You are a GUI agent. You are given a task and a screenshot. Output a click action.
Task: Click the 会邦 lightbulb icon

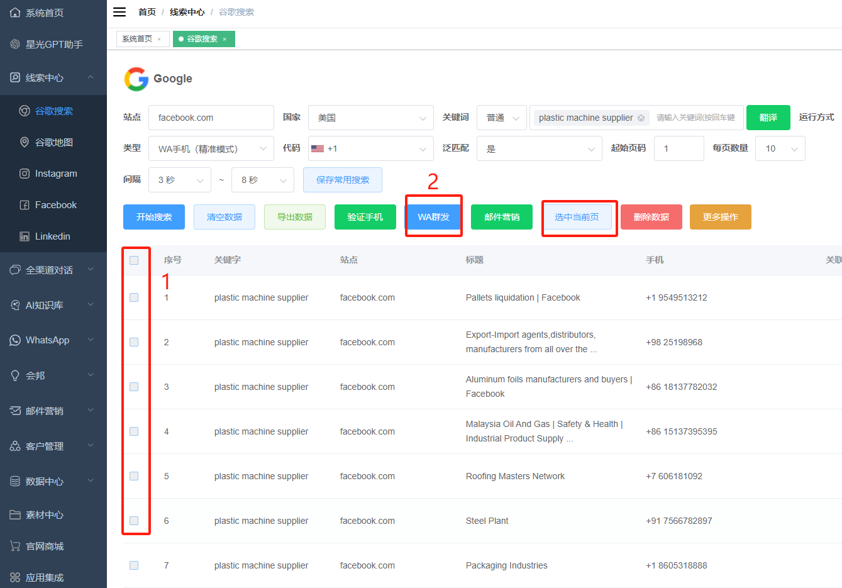15,375
